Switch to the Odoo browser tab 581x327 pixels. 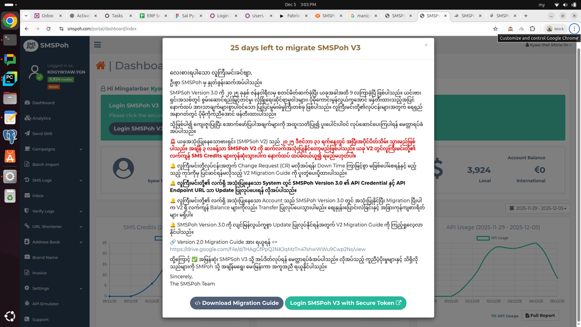(44, 16)
